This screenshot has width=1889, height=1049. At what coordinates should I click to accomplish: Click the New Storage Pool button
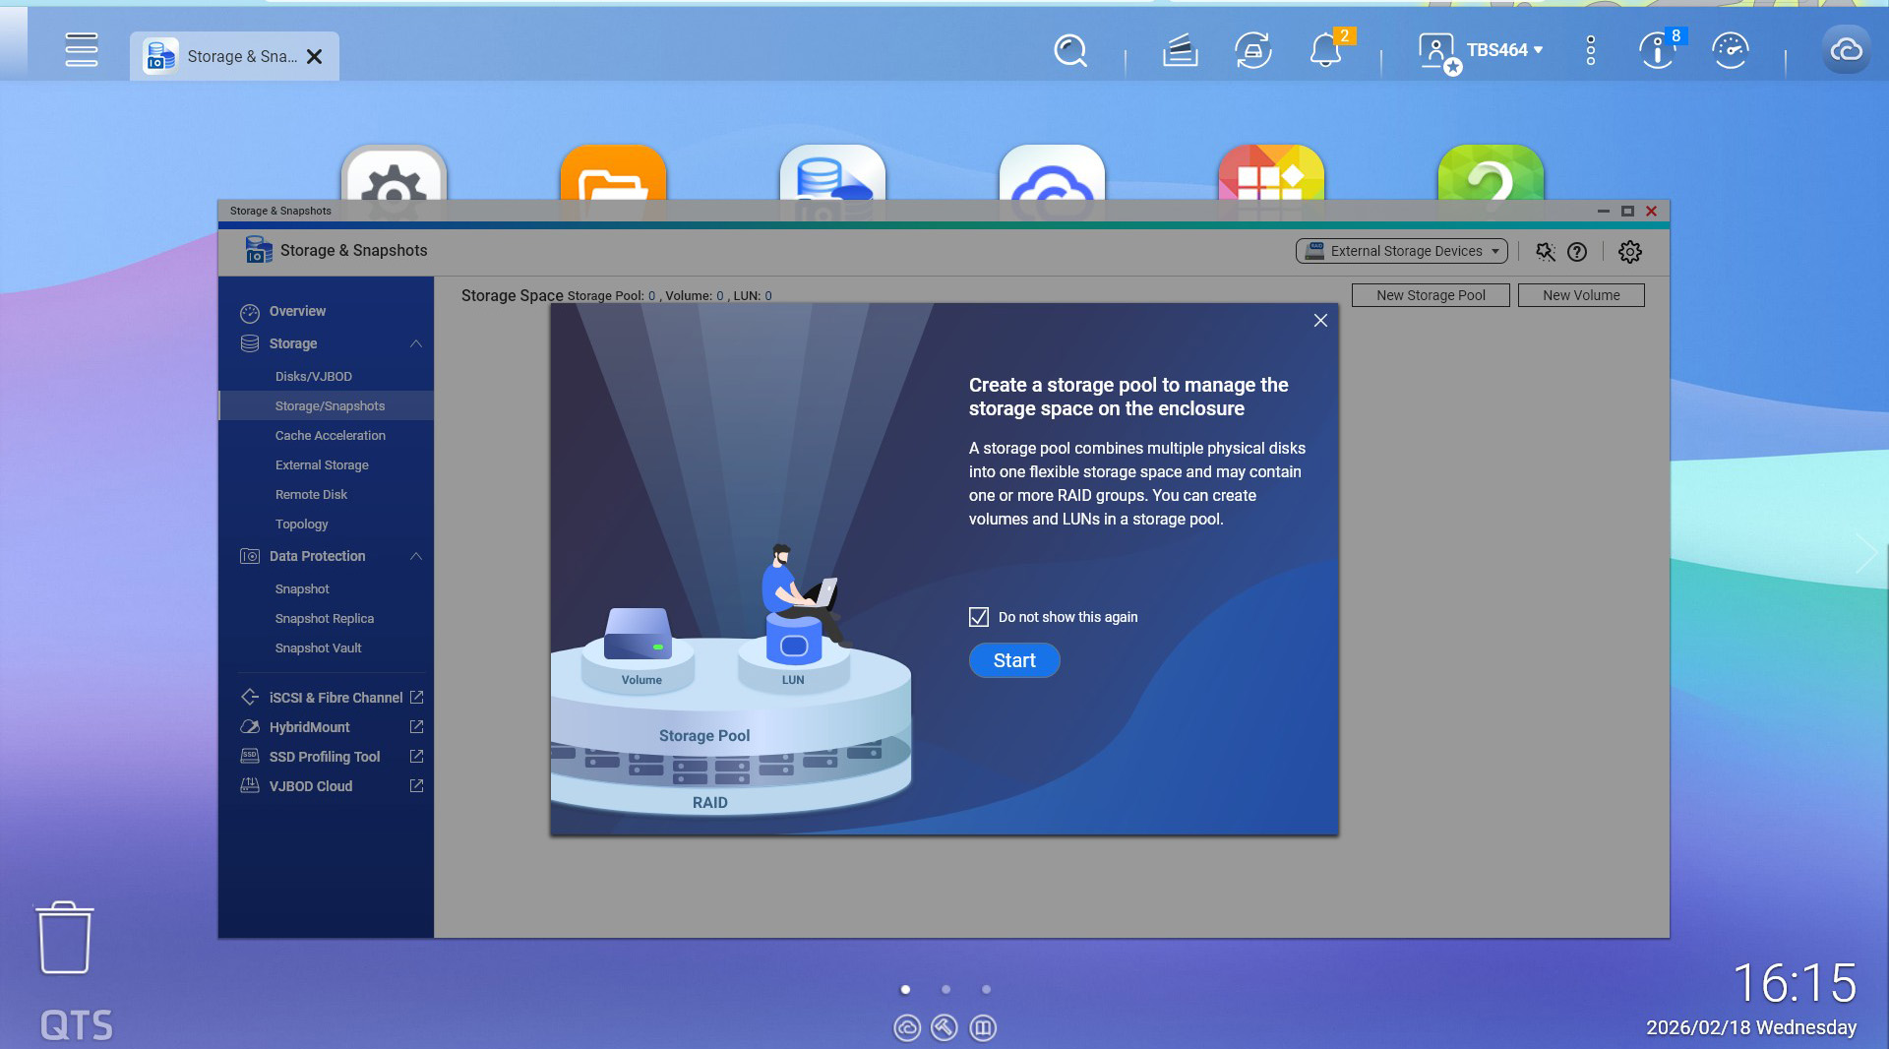1430,295
